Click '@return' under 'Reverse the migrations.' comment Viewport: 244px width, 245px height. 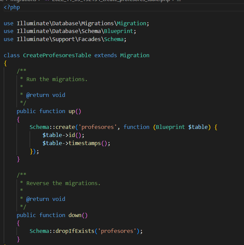coord(37,199)
